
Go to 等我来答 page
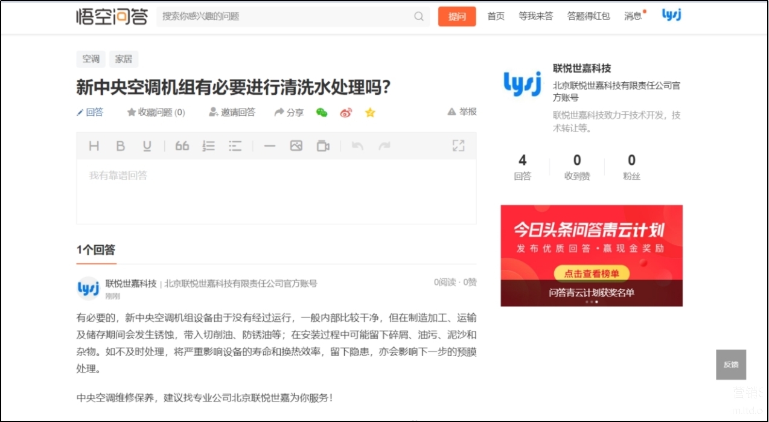click(x=535, y=16)
